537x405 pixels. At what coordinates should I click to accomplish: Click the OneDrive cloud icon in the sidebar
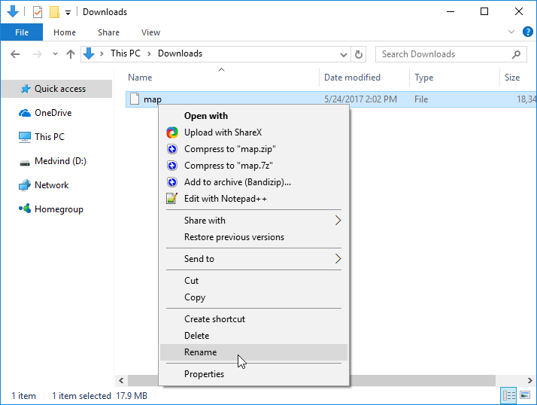coord(25,113)
